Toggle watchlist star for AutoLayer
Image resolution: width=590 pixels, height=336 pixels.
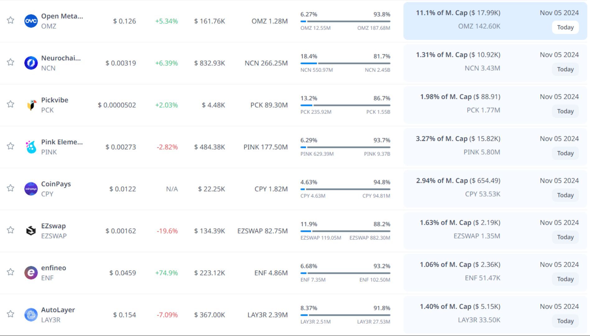coord(11,314)
